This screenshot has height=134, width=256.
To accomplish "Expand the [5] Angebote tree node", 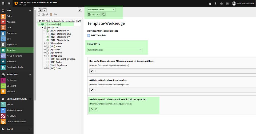I will tap(45, 43).
